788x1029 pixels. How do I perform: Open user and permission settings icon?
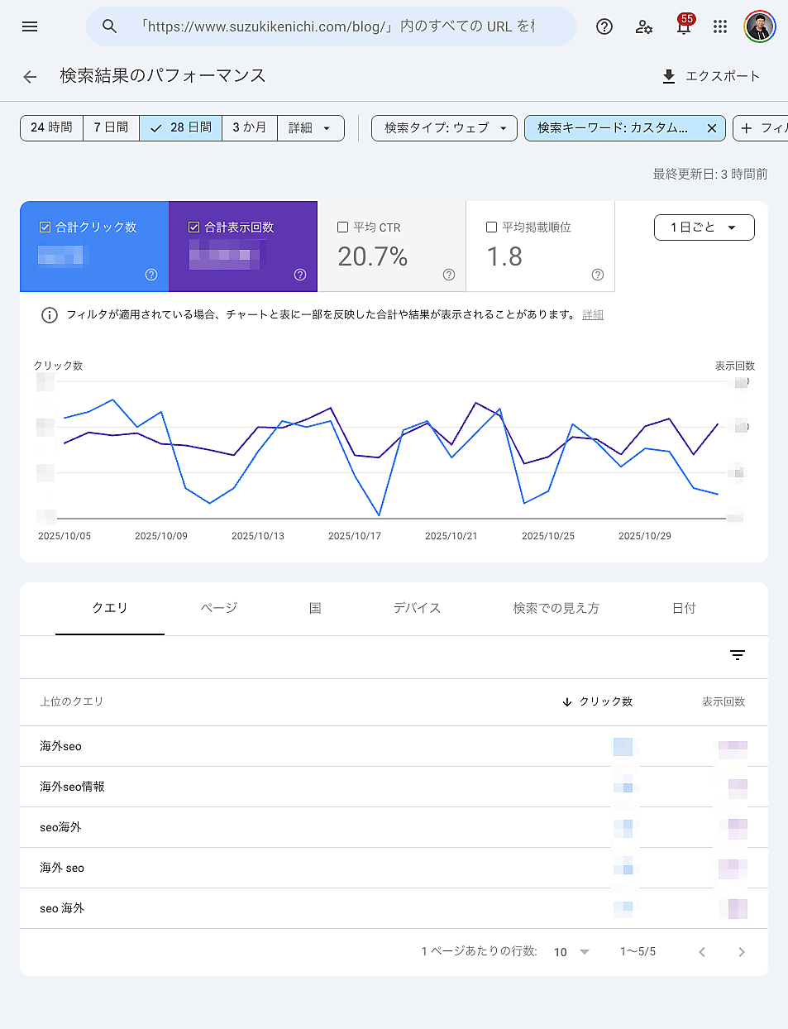coord(644,26)
